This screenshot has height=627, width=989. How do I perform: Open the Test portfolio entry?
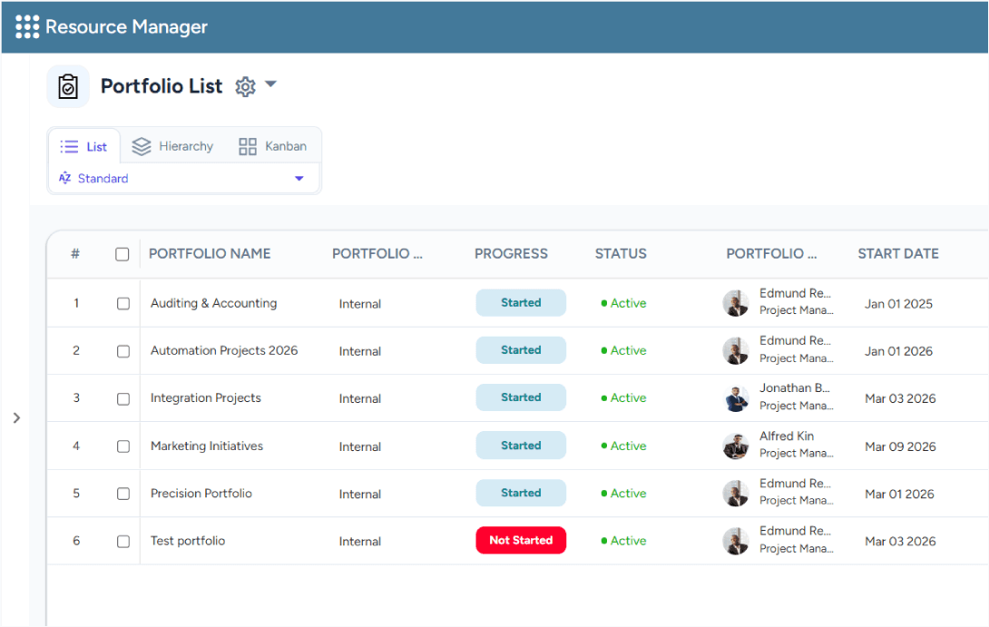[187, 541]
